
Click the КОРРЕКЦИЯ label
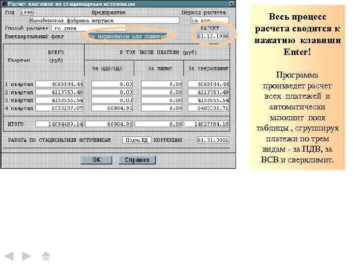[168, 140]
